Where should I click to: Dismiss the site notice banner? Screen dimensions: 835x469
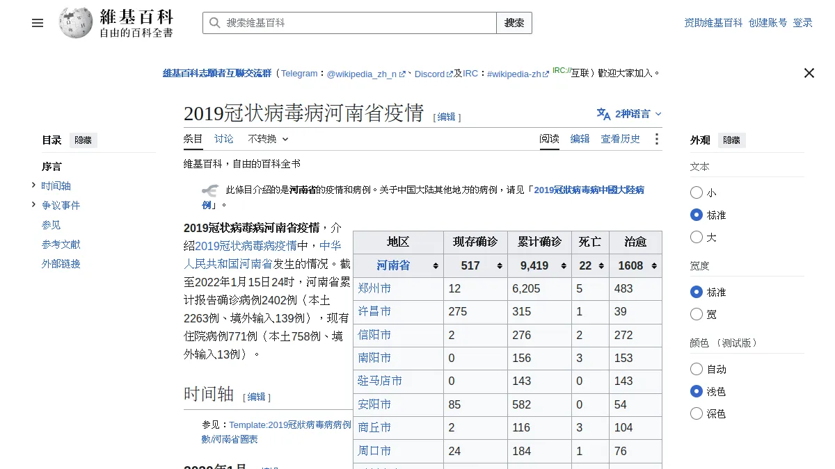[x=809, y=73]
